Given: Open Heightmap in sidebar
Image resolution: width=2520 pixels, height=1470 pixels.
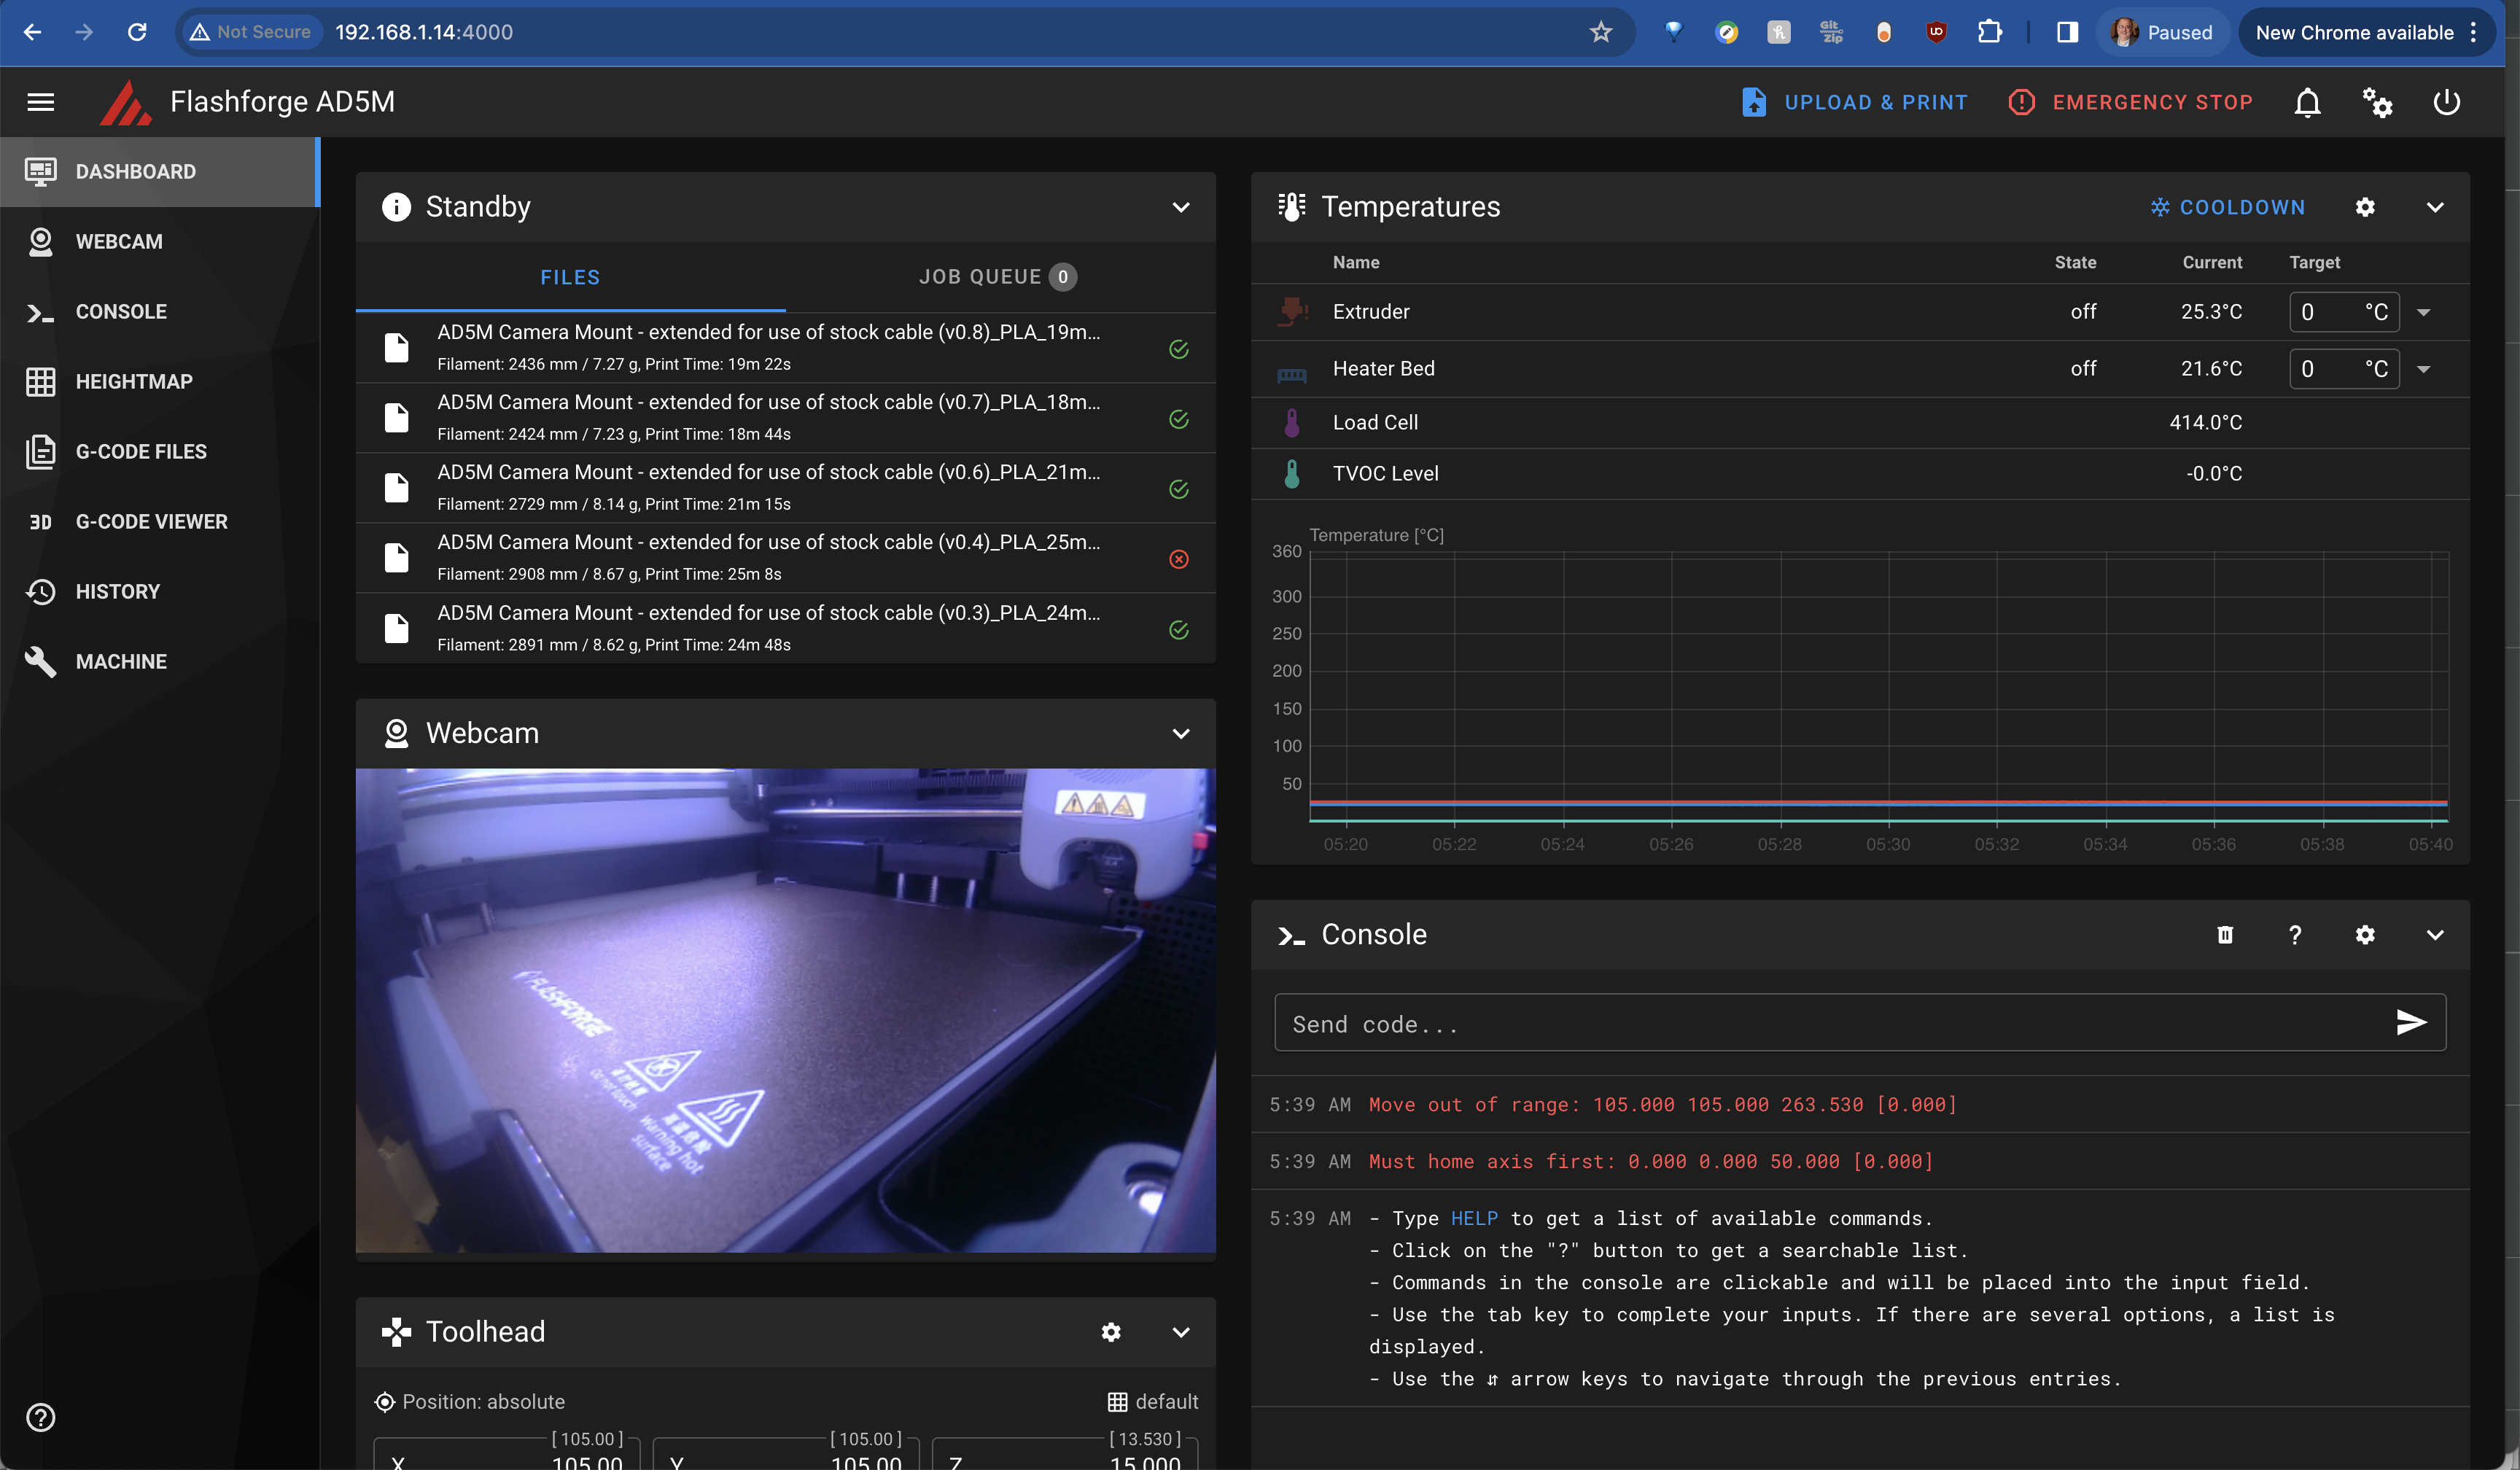Looking at the screenshot, I should pyautogui.click(x=134, y=382).
